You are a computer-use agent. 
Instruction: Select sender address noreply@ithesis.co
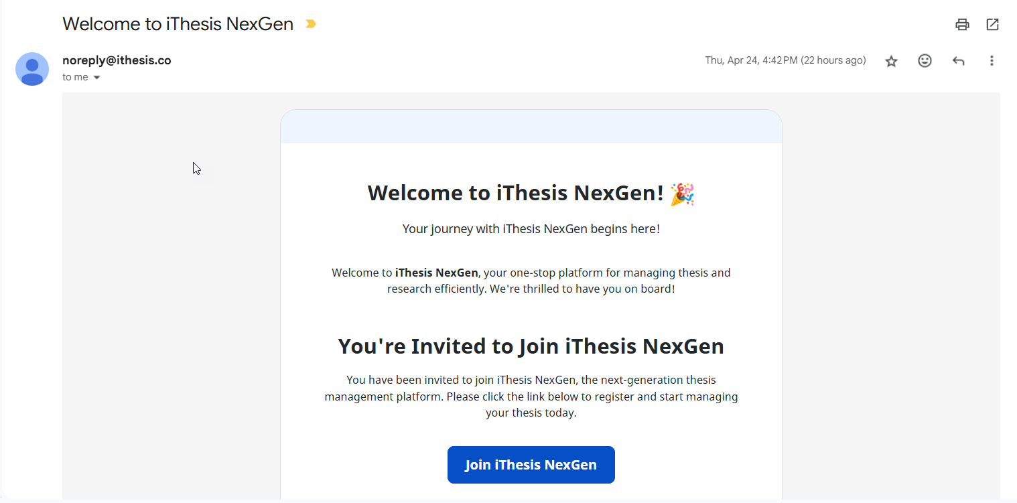(117, 60)
